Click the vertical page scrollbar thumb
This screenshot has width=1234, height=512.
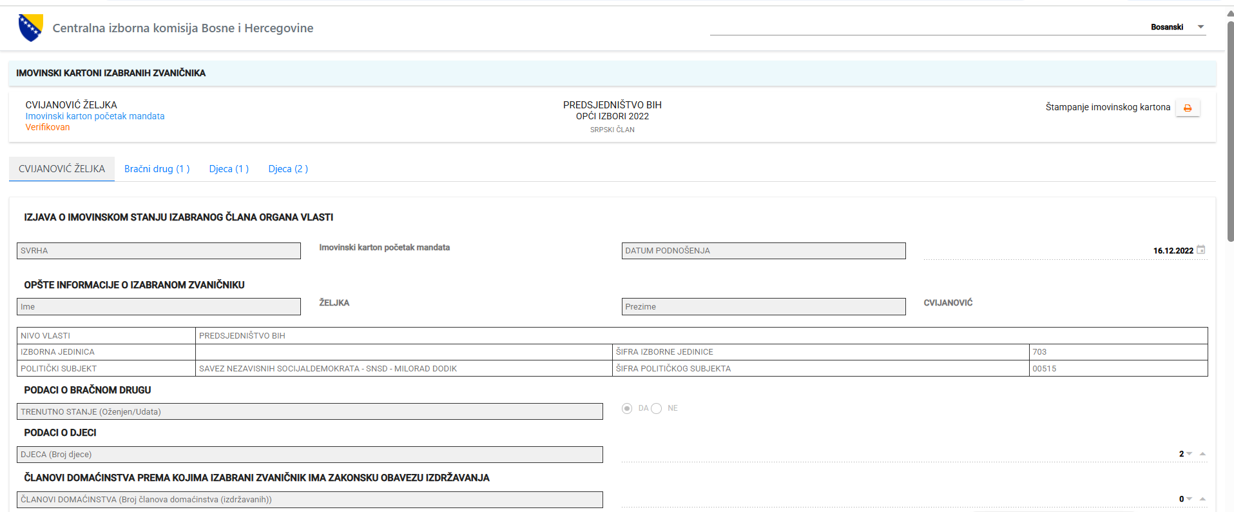(x=1229, y=129)
